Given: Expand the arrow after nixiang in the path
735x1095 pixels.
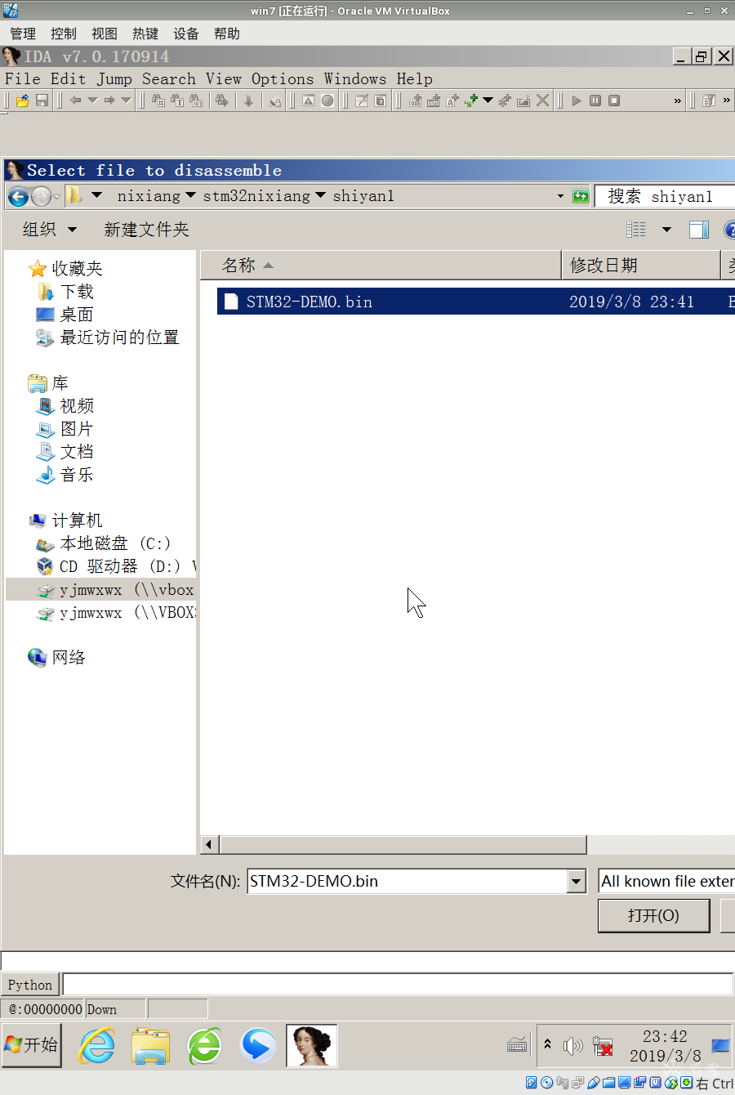Looking at the screenshot, I should click(x=190, y=195).
